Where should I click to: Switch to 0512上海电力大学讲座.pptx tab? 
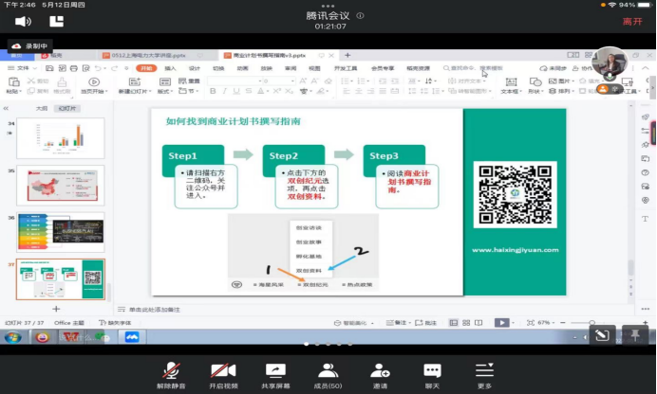148,55
